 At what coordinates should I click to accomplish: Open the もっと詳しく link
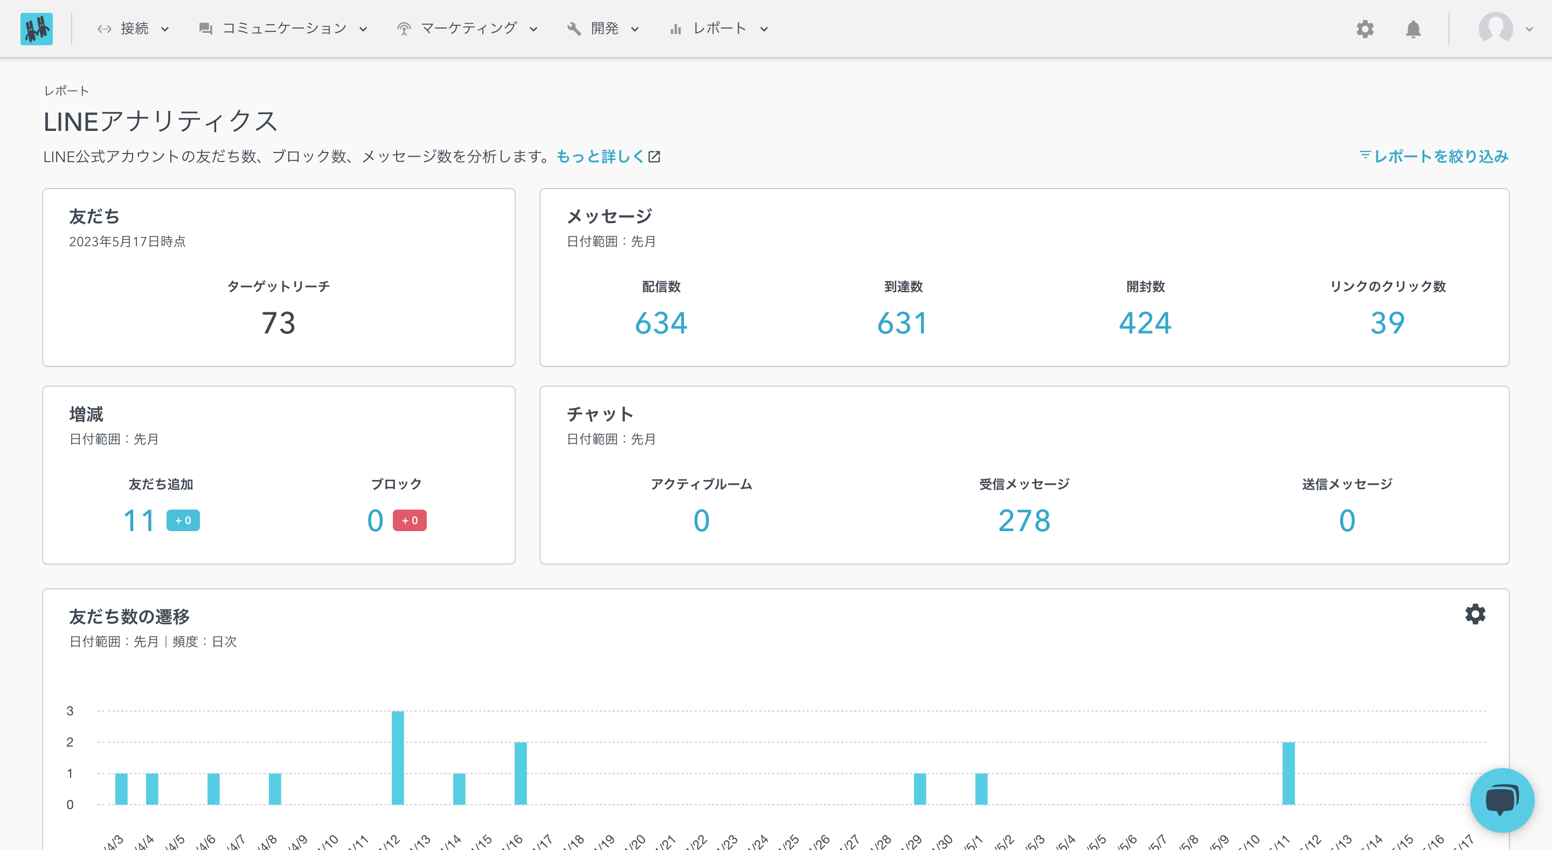coord(600,157)
